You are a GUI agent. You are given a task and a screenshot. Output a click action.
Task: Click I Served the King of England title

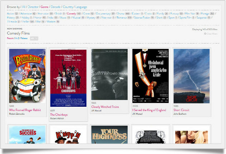pos(149,110)
